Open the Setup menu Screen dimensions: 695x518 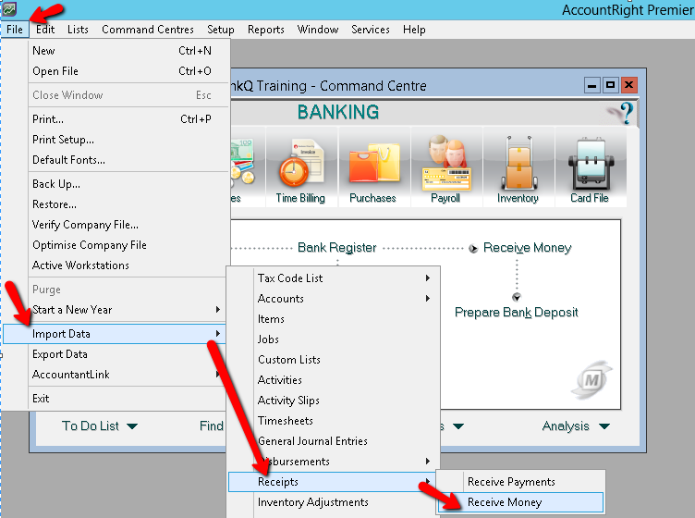[x=221, y=30]
